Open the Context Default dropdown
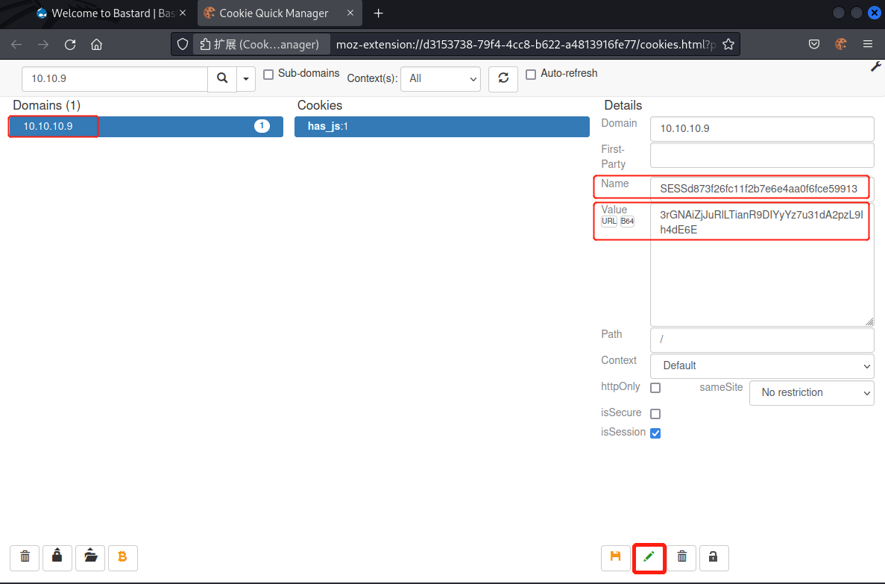The width and height of the screenshot is (885, 584). [x=761, y=365]
